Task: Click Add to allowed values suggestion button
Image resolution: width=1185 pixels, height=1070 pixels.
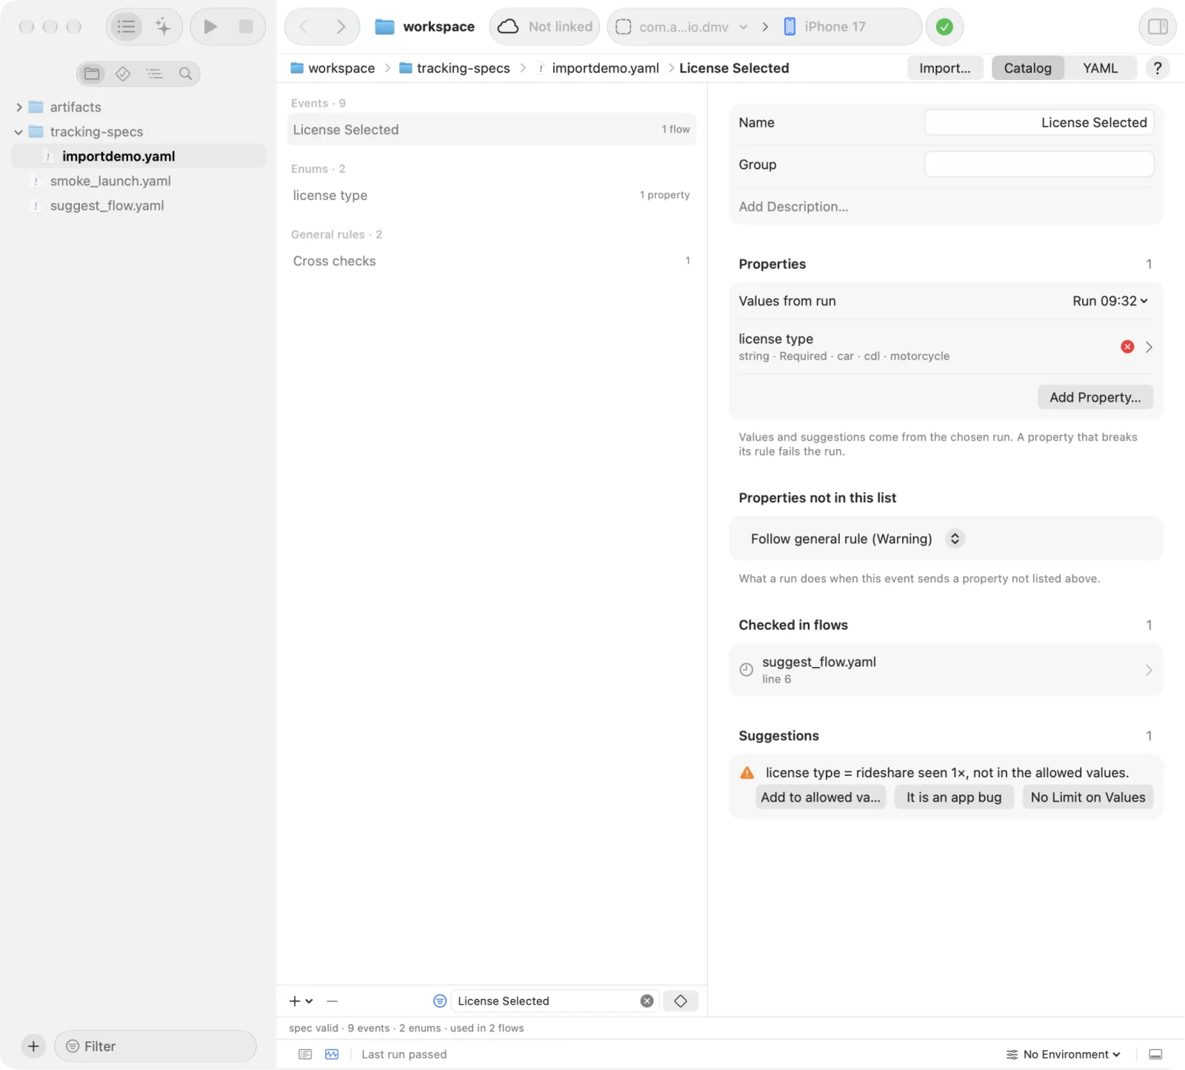Action: [821, 797]
